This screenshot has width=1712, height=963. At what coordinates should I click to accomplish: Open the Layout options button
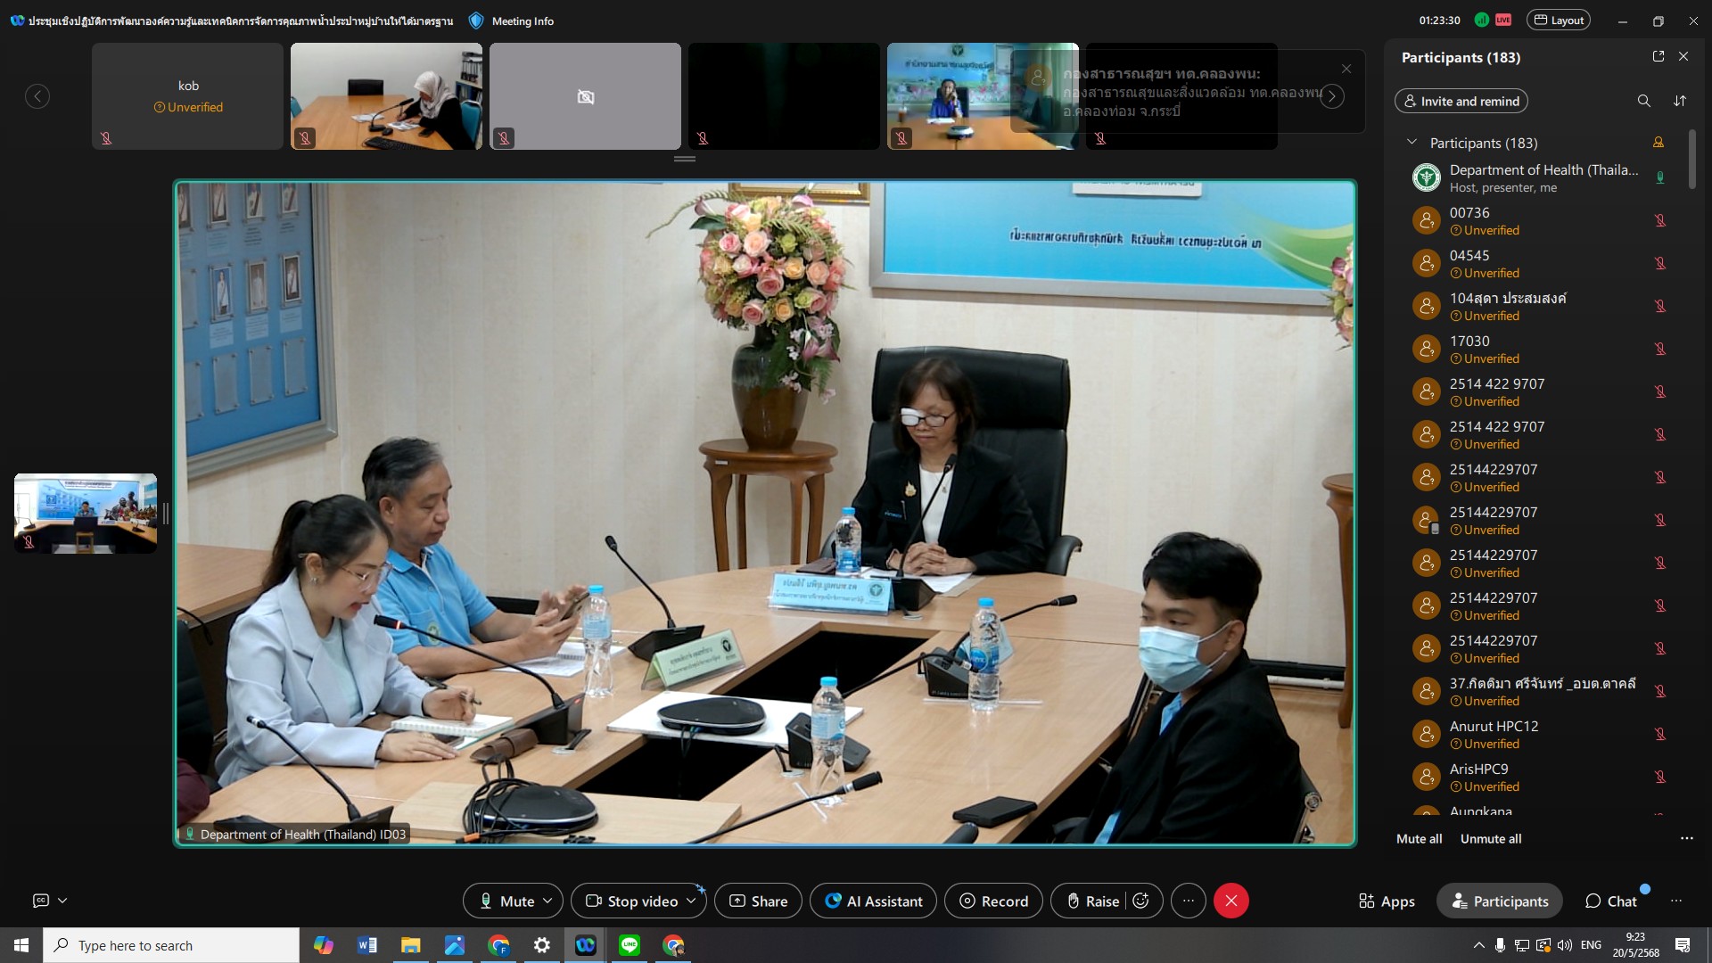point(1559,21)
